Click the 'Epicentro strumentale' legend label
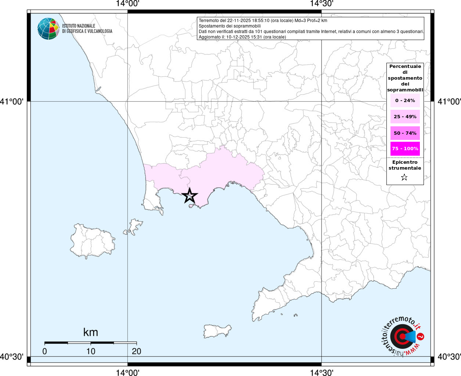The height and width of the screenshot is (376, 461). [x=405, y=165]
